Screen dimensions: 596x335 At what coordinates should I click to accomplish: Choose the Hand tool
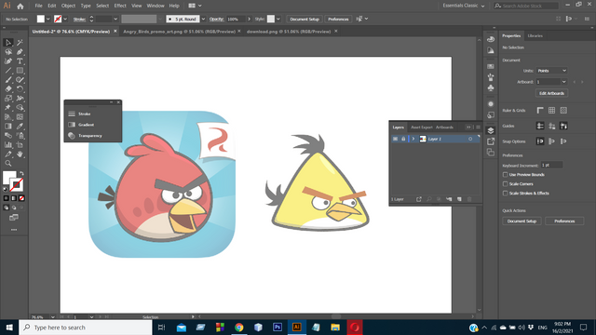(20, 154)
